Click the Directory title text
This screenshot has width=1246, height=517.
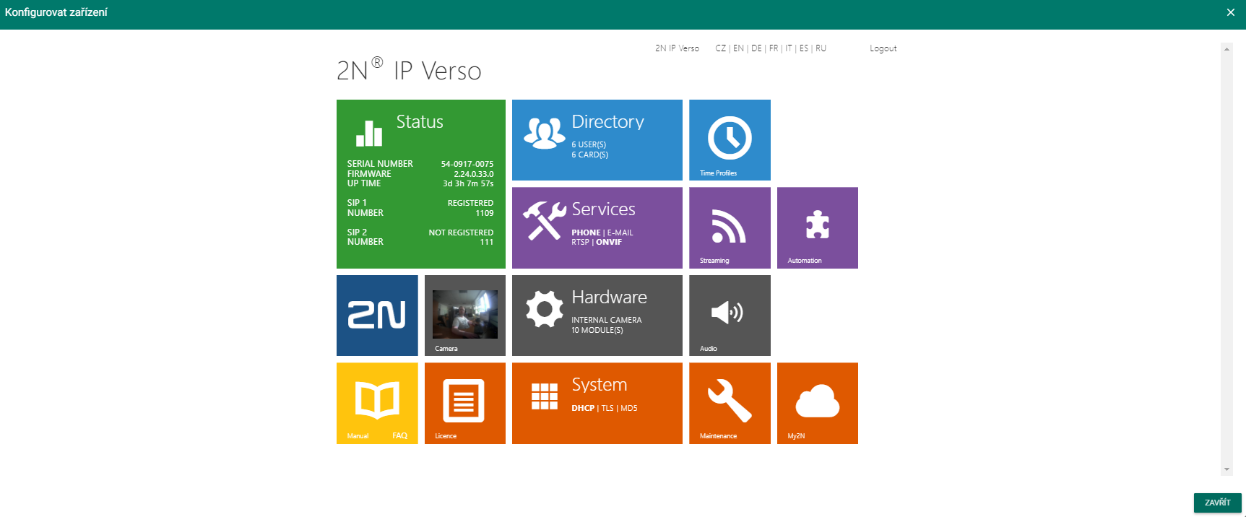tap(607, 121)
